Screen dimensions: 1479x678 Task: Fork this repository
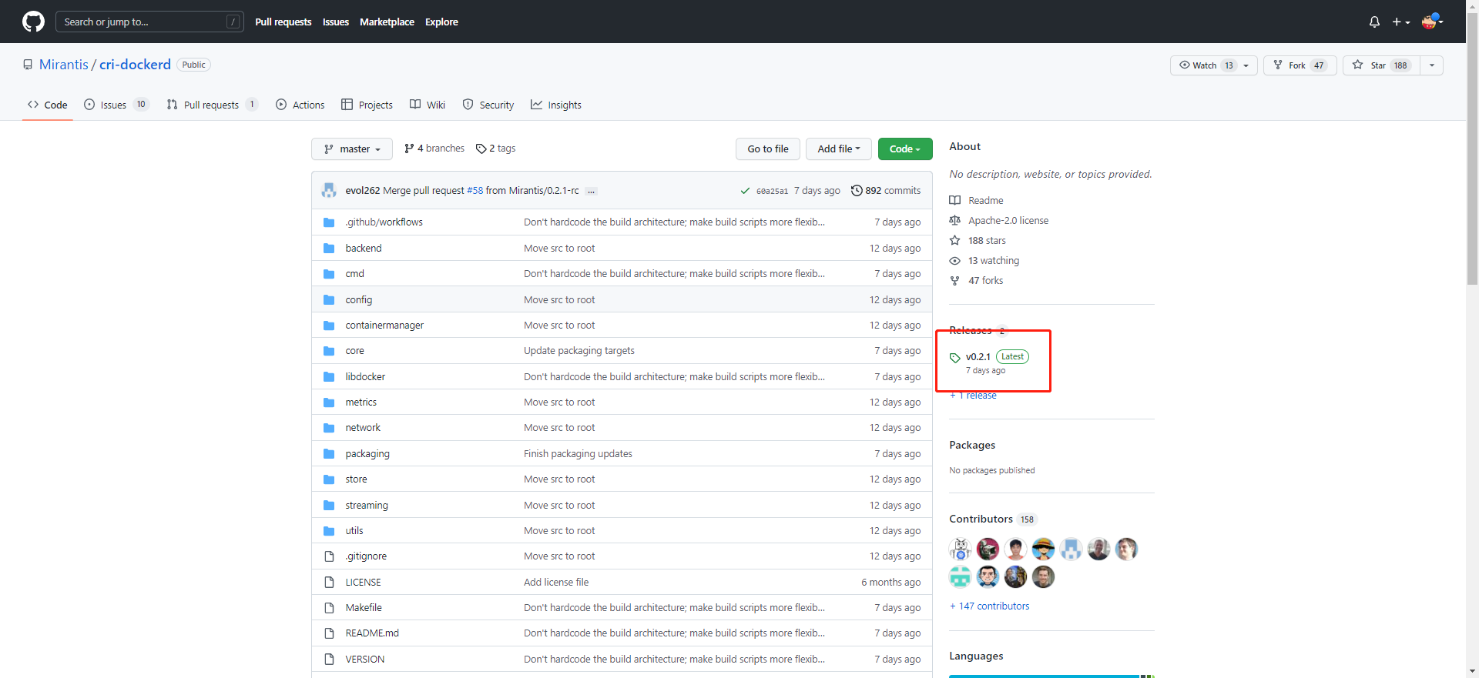(1300, 65)
